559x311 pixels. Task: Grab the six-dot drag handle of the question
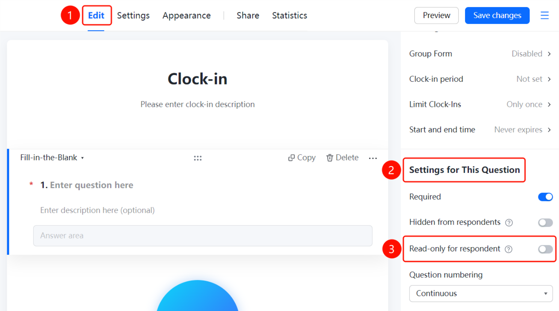198,158
